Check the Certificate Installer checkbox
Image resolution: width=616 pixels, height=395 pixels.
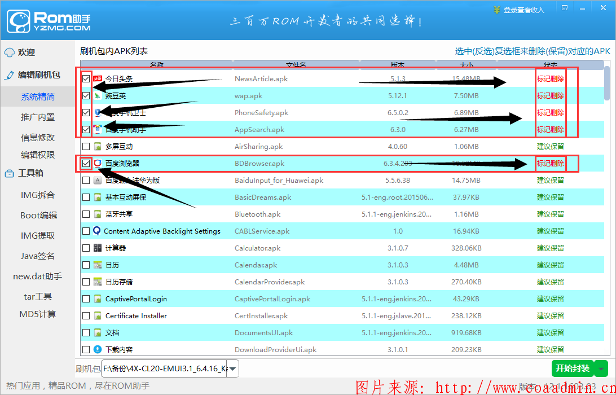pos(86,315)
